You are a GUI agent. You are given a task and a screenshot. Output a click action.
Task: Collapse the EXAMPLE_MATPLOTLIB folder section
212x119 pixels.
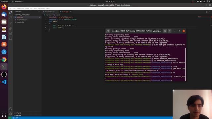click(23, 15)
